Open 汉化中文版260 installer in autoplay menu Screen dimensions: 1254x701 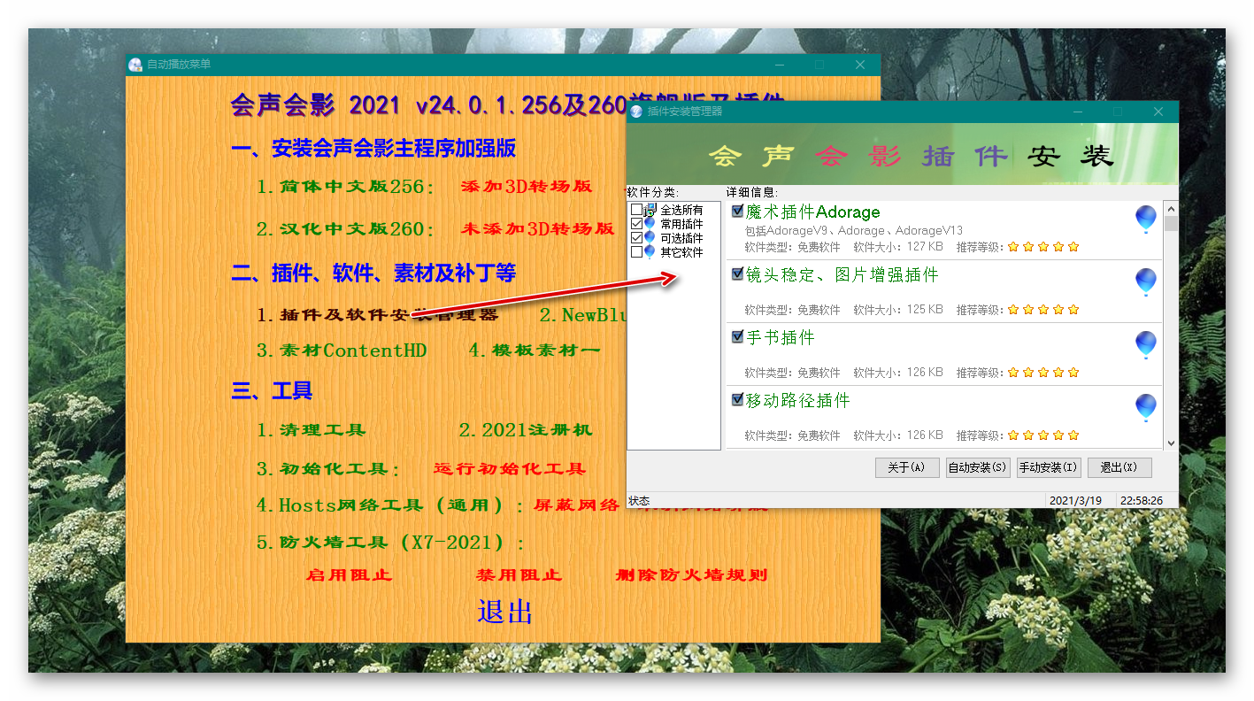[x=345, y=228]
